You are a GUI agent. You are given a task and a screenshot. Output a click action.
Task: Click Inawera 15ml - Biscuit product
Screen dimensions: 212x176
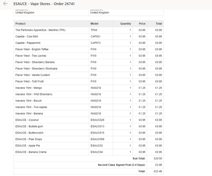28,101
